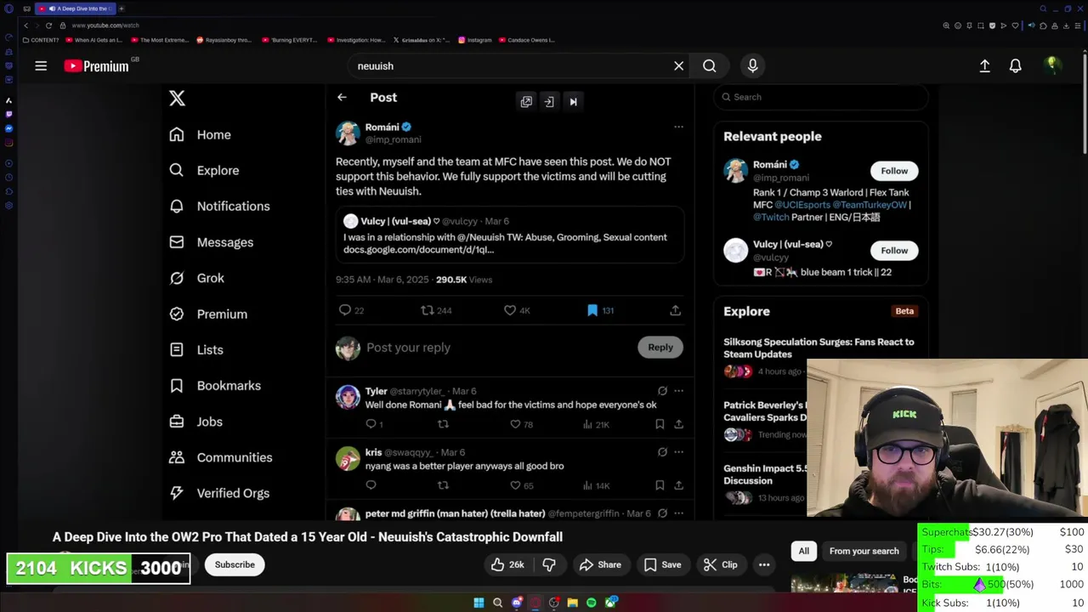Share the YouTube video
1088x612 pixels.
[601, 564]
